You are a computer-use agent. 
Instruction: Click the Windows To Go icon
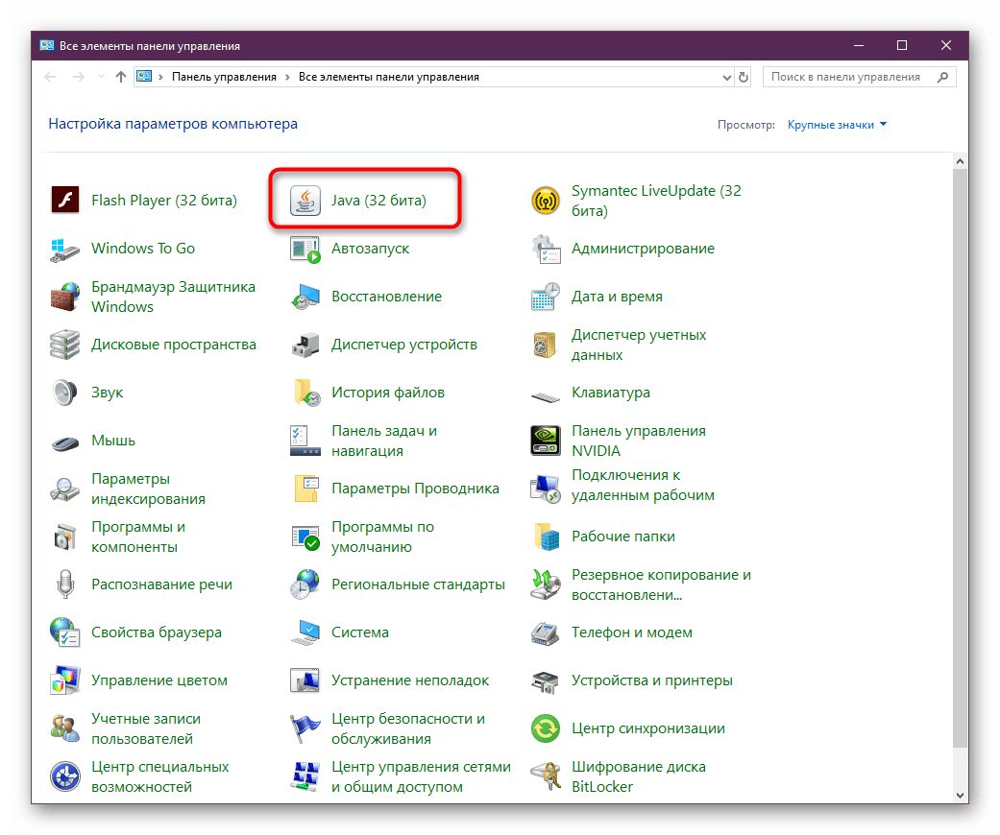(x=65, y=249)
